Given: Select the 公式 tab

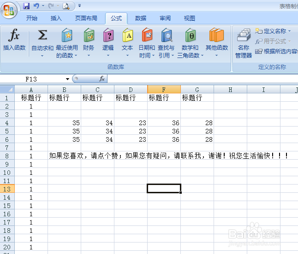Looking at the screenshot, I should (116, 18).
